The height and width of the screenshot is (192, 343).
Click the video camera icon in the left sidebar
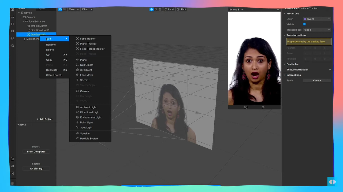(x=12, y=17)
